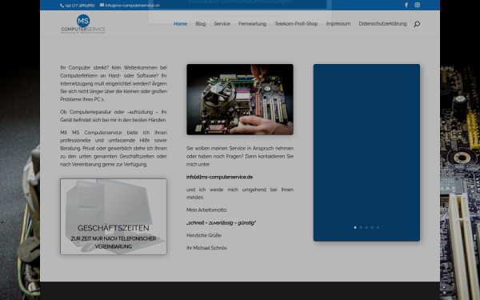Click the envelope email icon
The height and width of the screenshot is (300, 480).
pyautogui.click(x=102, y=5)
